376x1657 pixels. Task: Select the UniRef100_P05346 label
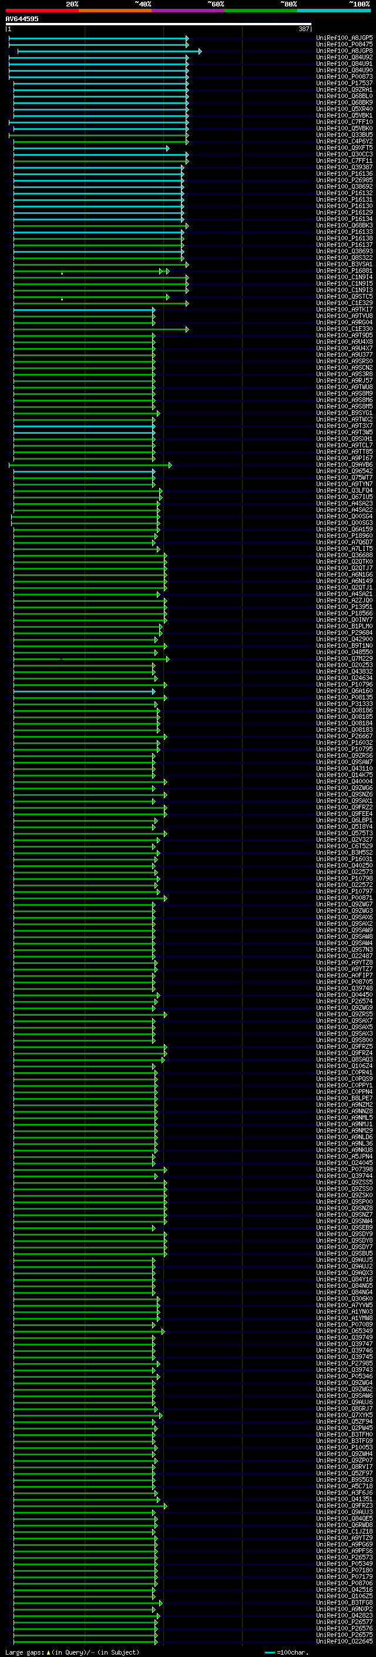point(344,1376)
